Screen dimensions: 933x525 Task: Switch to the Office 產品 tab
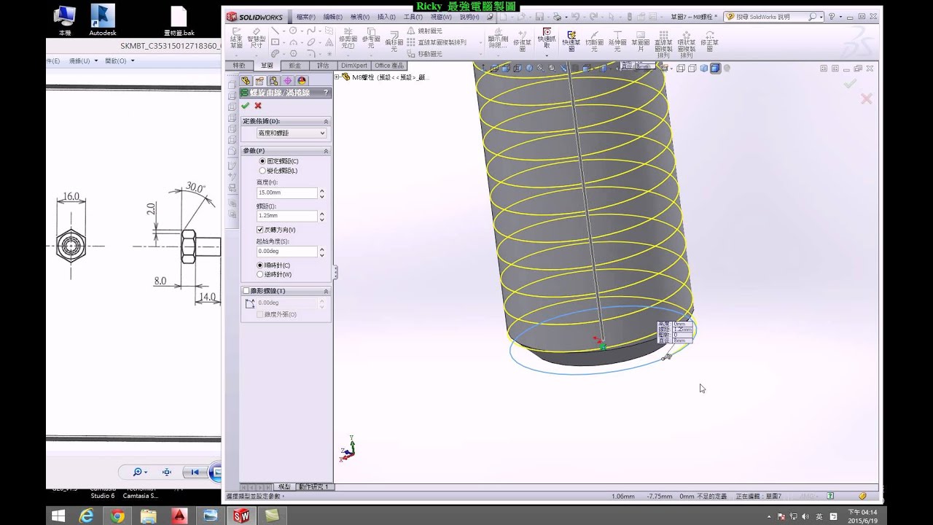coord(389,66)
